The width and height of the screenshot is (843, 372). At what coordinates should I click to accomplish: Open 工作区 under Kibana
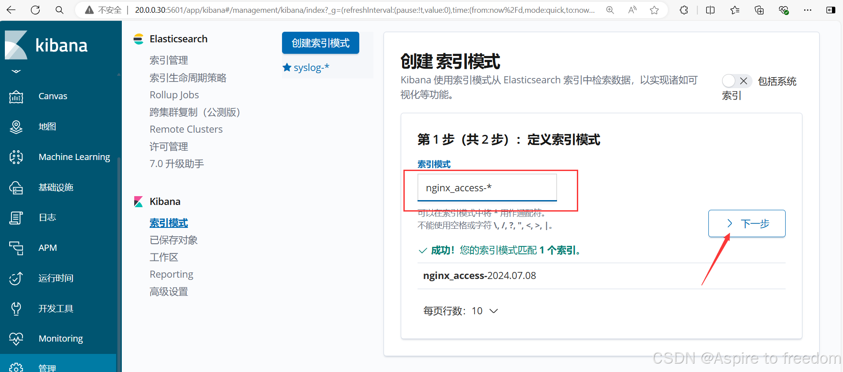[164, 257]
